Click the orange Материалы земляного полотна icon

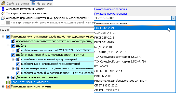(x=8, y=86)
